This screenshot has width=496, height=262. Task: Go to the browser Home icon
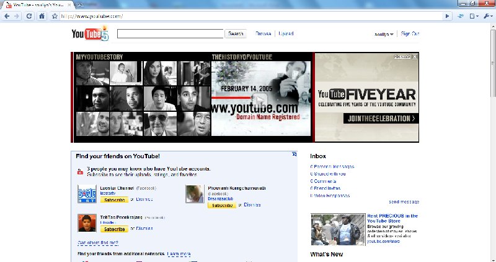41,16
